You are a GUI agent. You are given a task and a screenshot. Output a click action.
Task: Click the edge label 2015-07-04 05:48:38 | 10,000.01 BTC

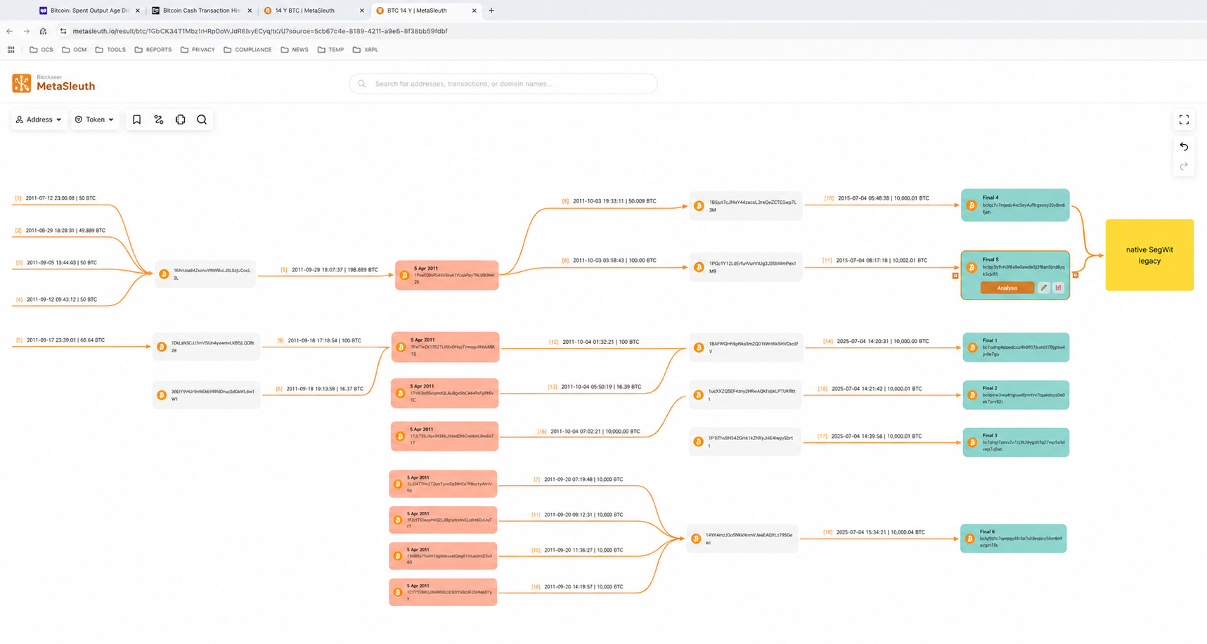(877, 198)
